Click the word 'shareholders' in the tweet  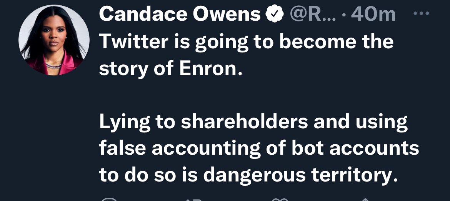(244, 122)
